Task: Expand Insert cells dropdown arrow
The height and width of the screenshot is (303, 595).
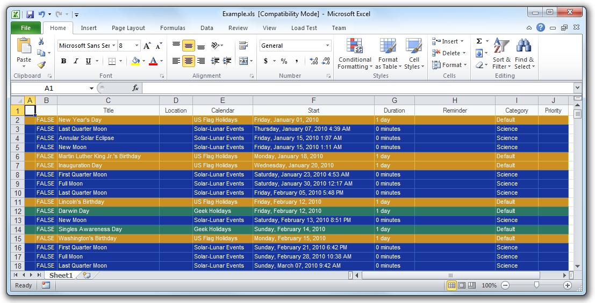Action: click(462, 41)
